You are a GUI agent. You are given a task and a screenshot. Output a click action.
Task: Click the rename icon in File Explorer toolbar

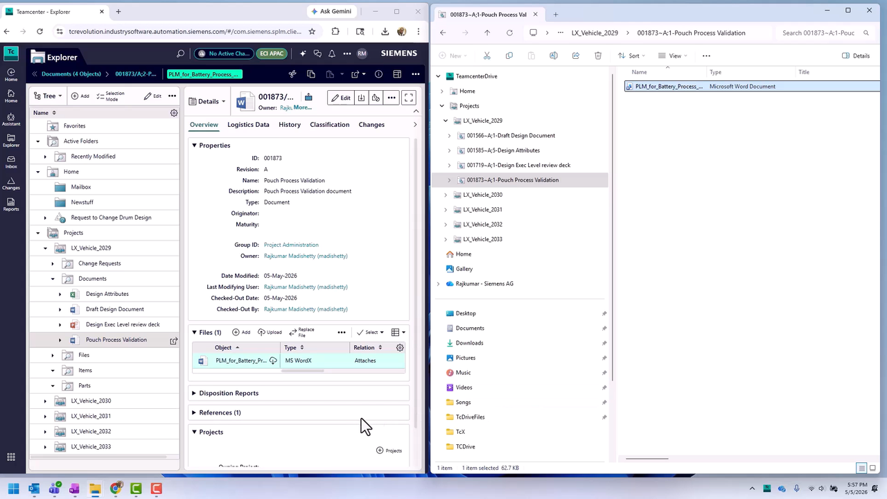(554, 55)
